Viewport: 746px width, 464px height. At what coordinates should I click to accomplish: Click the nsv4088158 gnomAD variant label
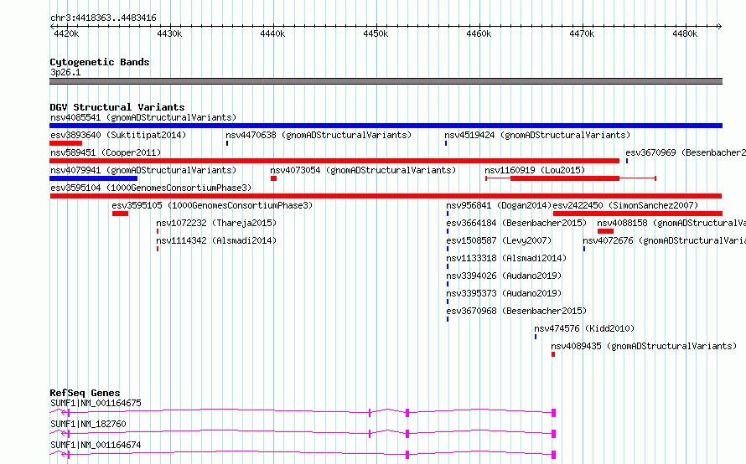[x=671, y=223]
